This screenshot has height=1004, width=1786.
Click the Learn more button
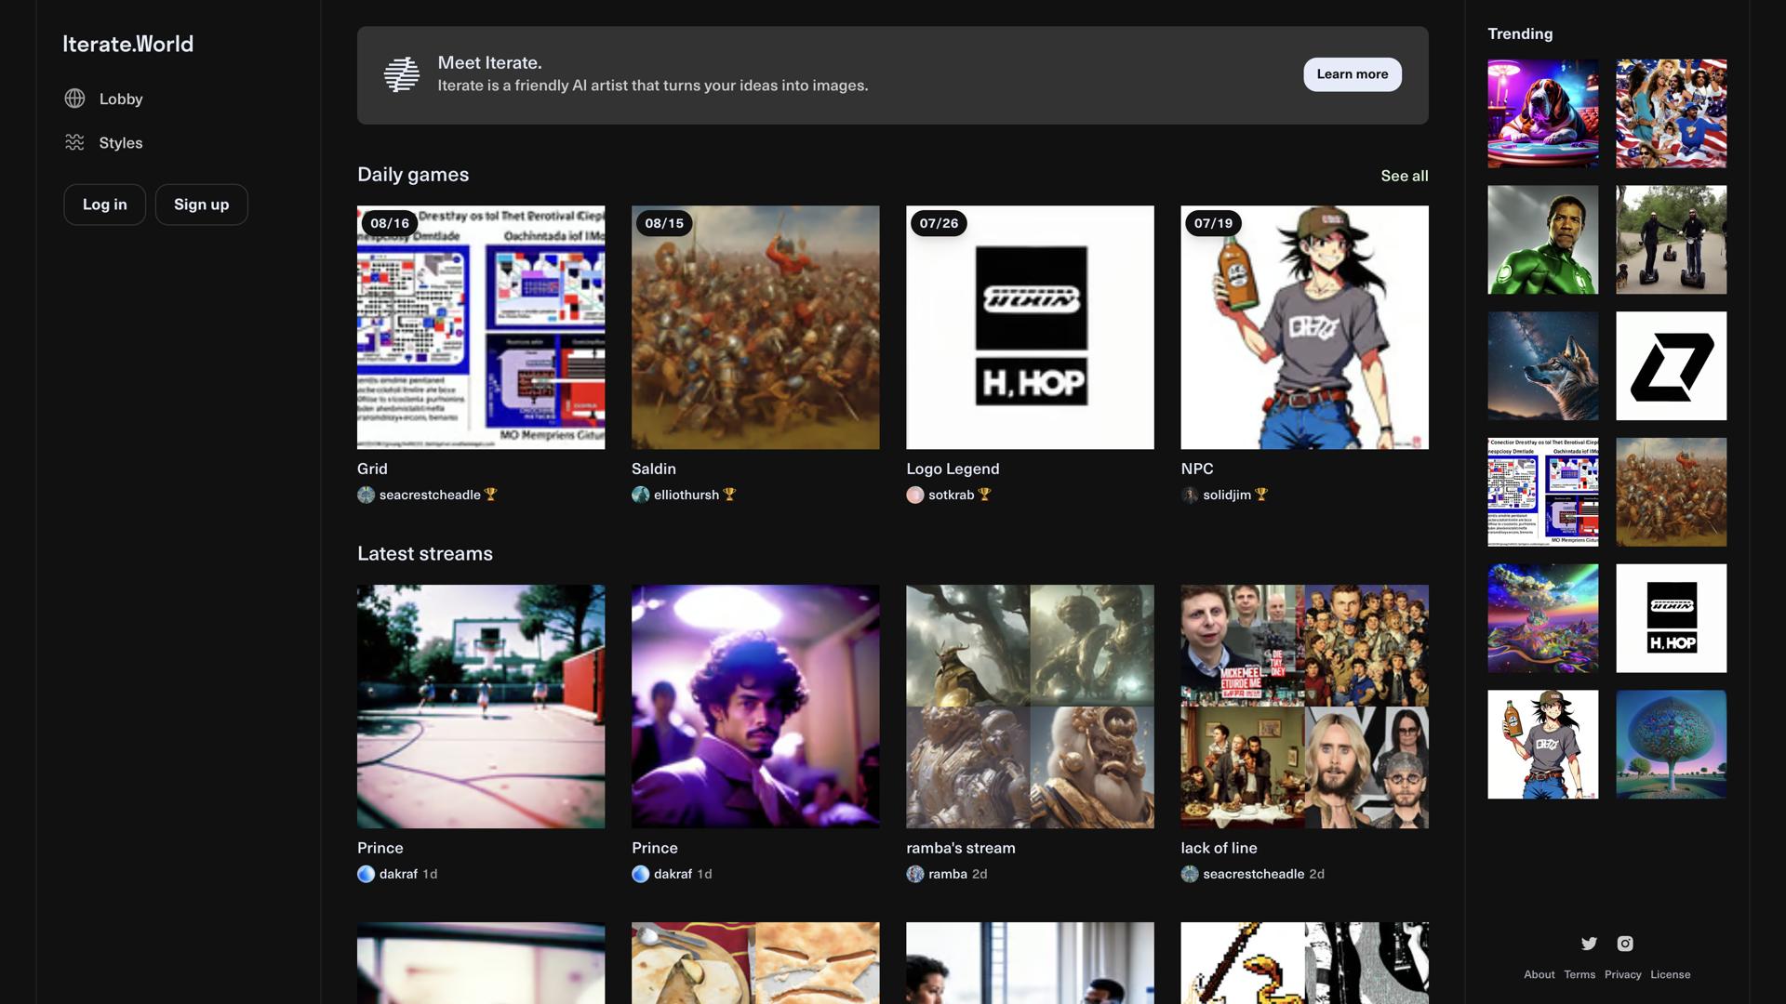click(x=1352, y=74)
